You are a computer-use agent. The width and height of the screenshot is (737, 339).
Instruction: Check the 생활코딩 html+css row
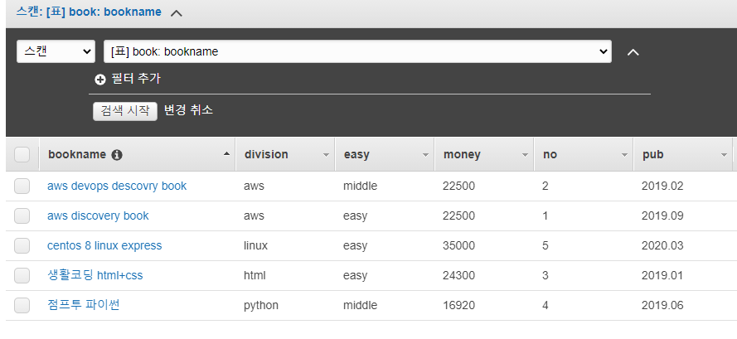point(22,275)
